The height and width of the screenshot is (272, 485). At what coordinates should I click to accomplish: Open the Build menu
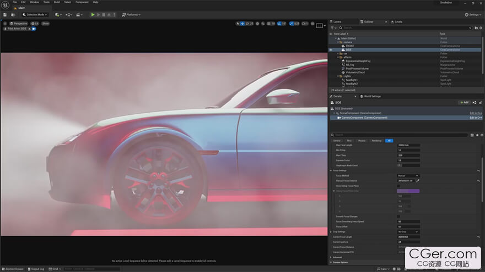57,2
